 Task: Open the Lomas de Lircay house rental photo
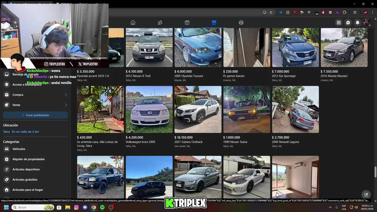[100, 110]
